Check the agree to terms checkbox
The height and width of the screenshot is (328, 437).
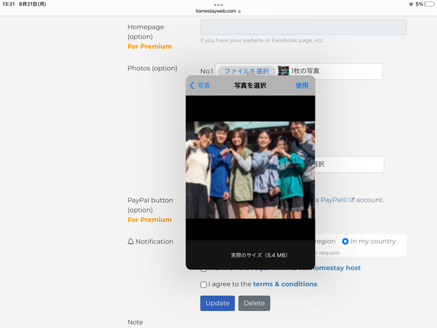pyautogui.click(x=203, y=284)
